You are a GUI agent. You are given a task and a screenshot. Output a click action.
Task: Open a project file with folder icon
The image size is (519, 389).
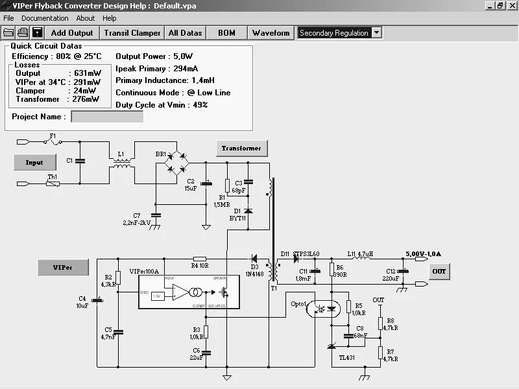8,33
